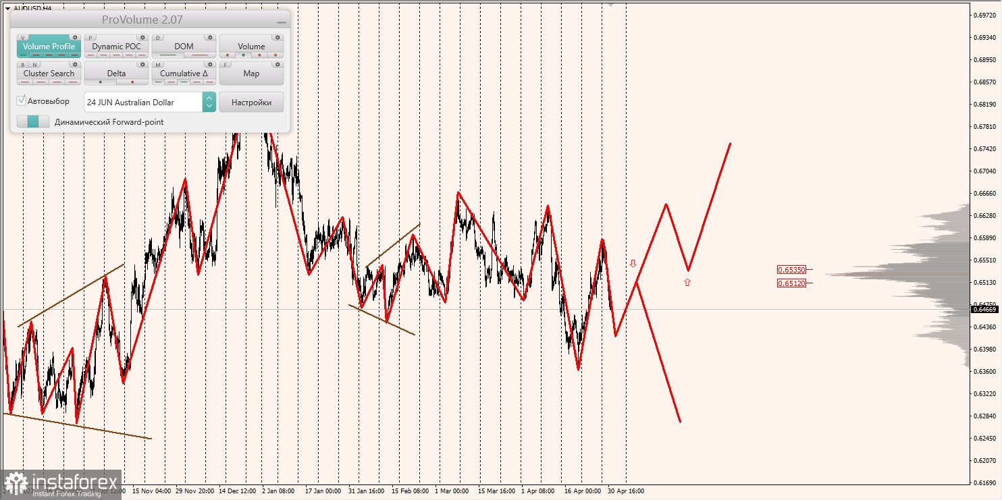Click the 30 Apr 16:00 time label
The width and height of the screenshot is (1002, 500).
click(626, 491)
